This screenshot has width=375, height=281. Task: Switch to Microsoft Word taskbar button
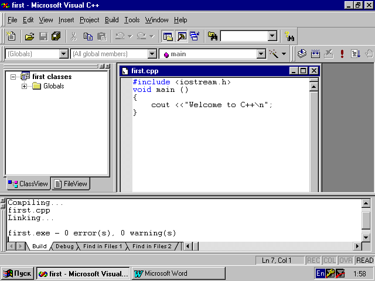point(179,273)
